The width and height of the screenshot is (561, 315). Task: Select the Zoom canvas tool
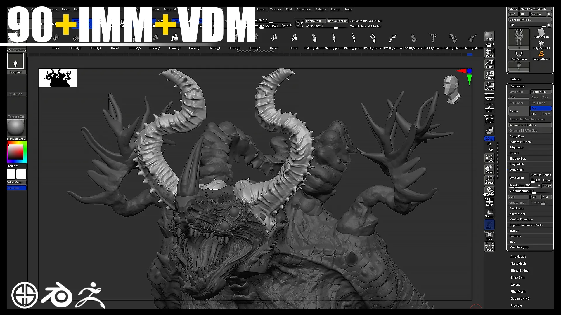click(489, 64)
